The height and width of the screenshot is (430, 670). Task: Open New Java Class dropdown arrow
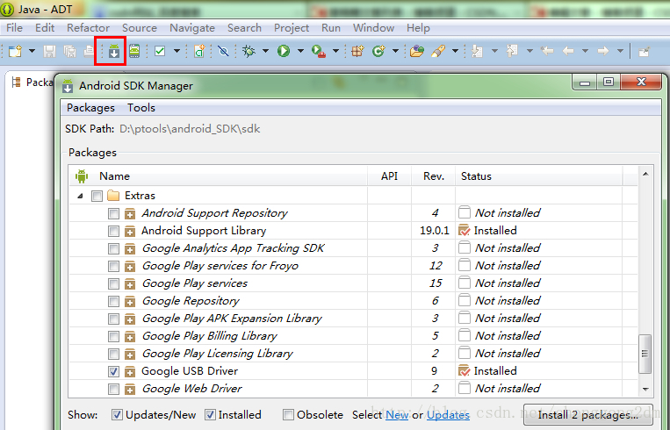(395, 51)
